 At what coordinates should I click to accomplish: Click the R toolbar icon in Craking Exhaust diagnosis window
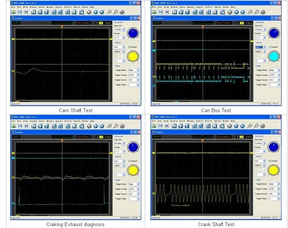pos(74,126)
